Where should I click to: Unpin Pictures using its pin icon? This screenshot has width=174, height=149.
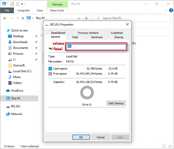(x=36, y=54)
